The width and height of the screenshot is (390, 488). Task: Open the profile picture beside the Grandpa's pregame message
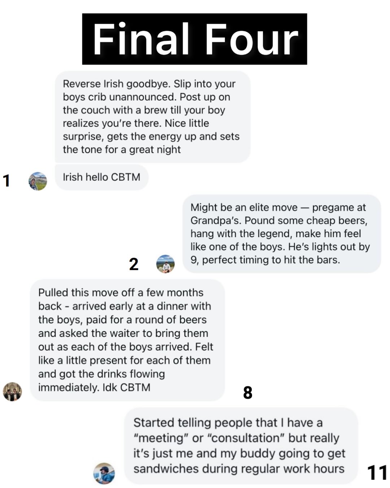point(165,264)
